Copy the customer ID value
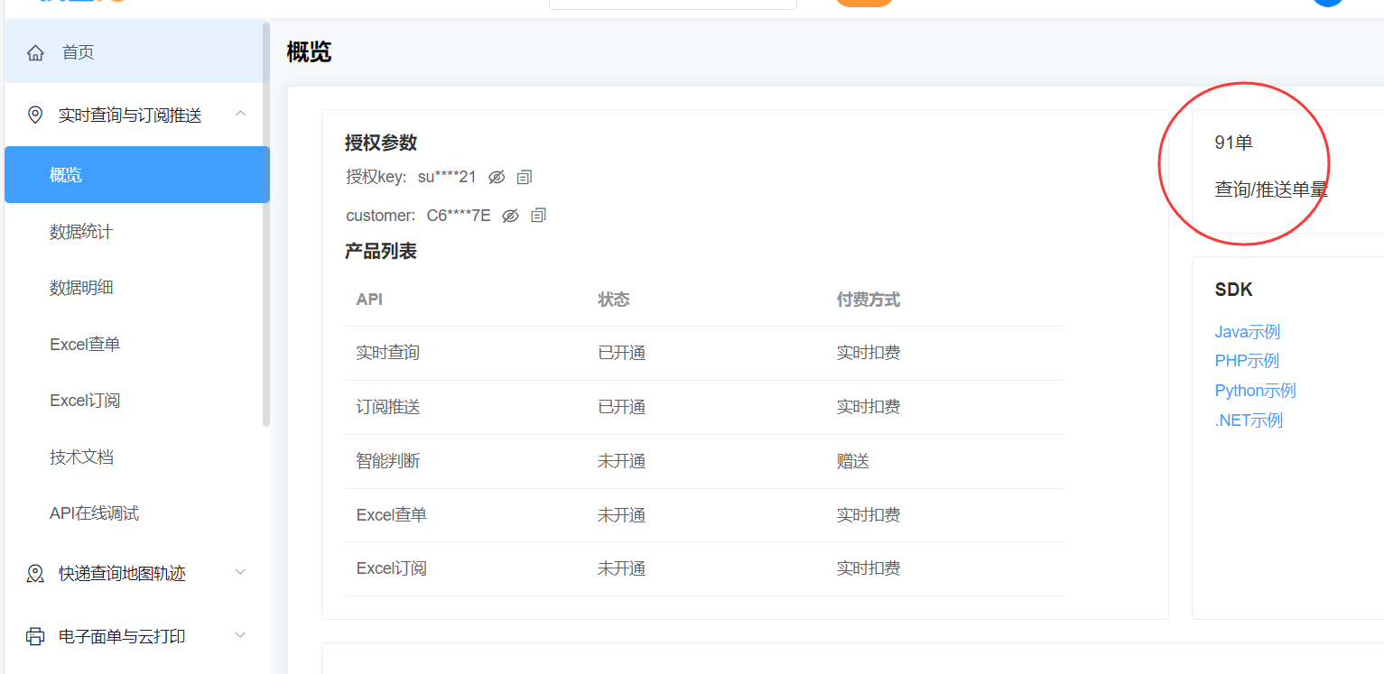The width and height of the screenshot is (1384, 674). [539, 216]
